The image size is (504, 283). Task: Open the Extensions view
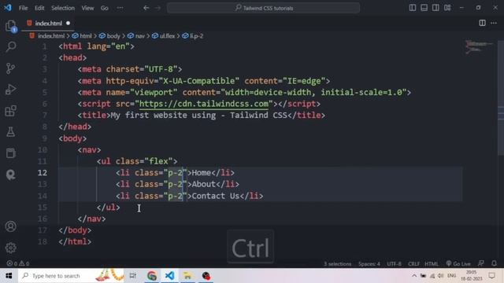(10, 111)
